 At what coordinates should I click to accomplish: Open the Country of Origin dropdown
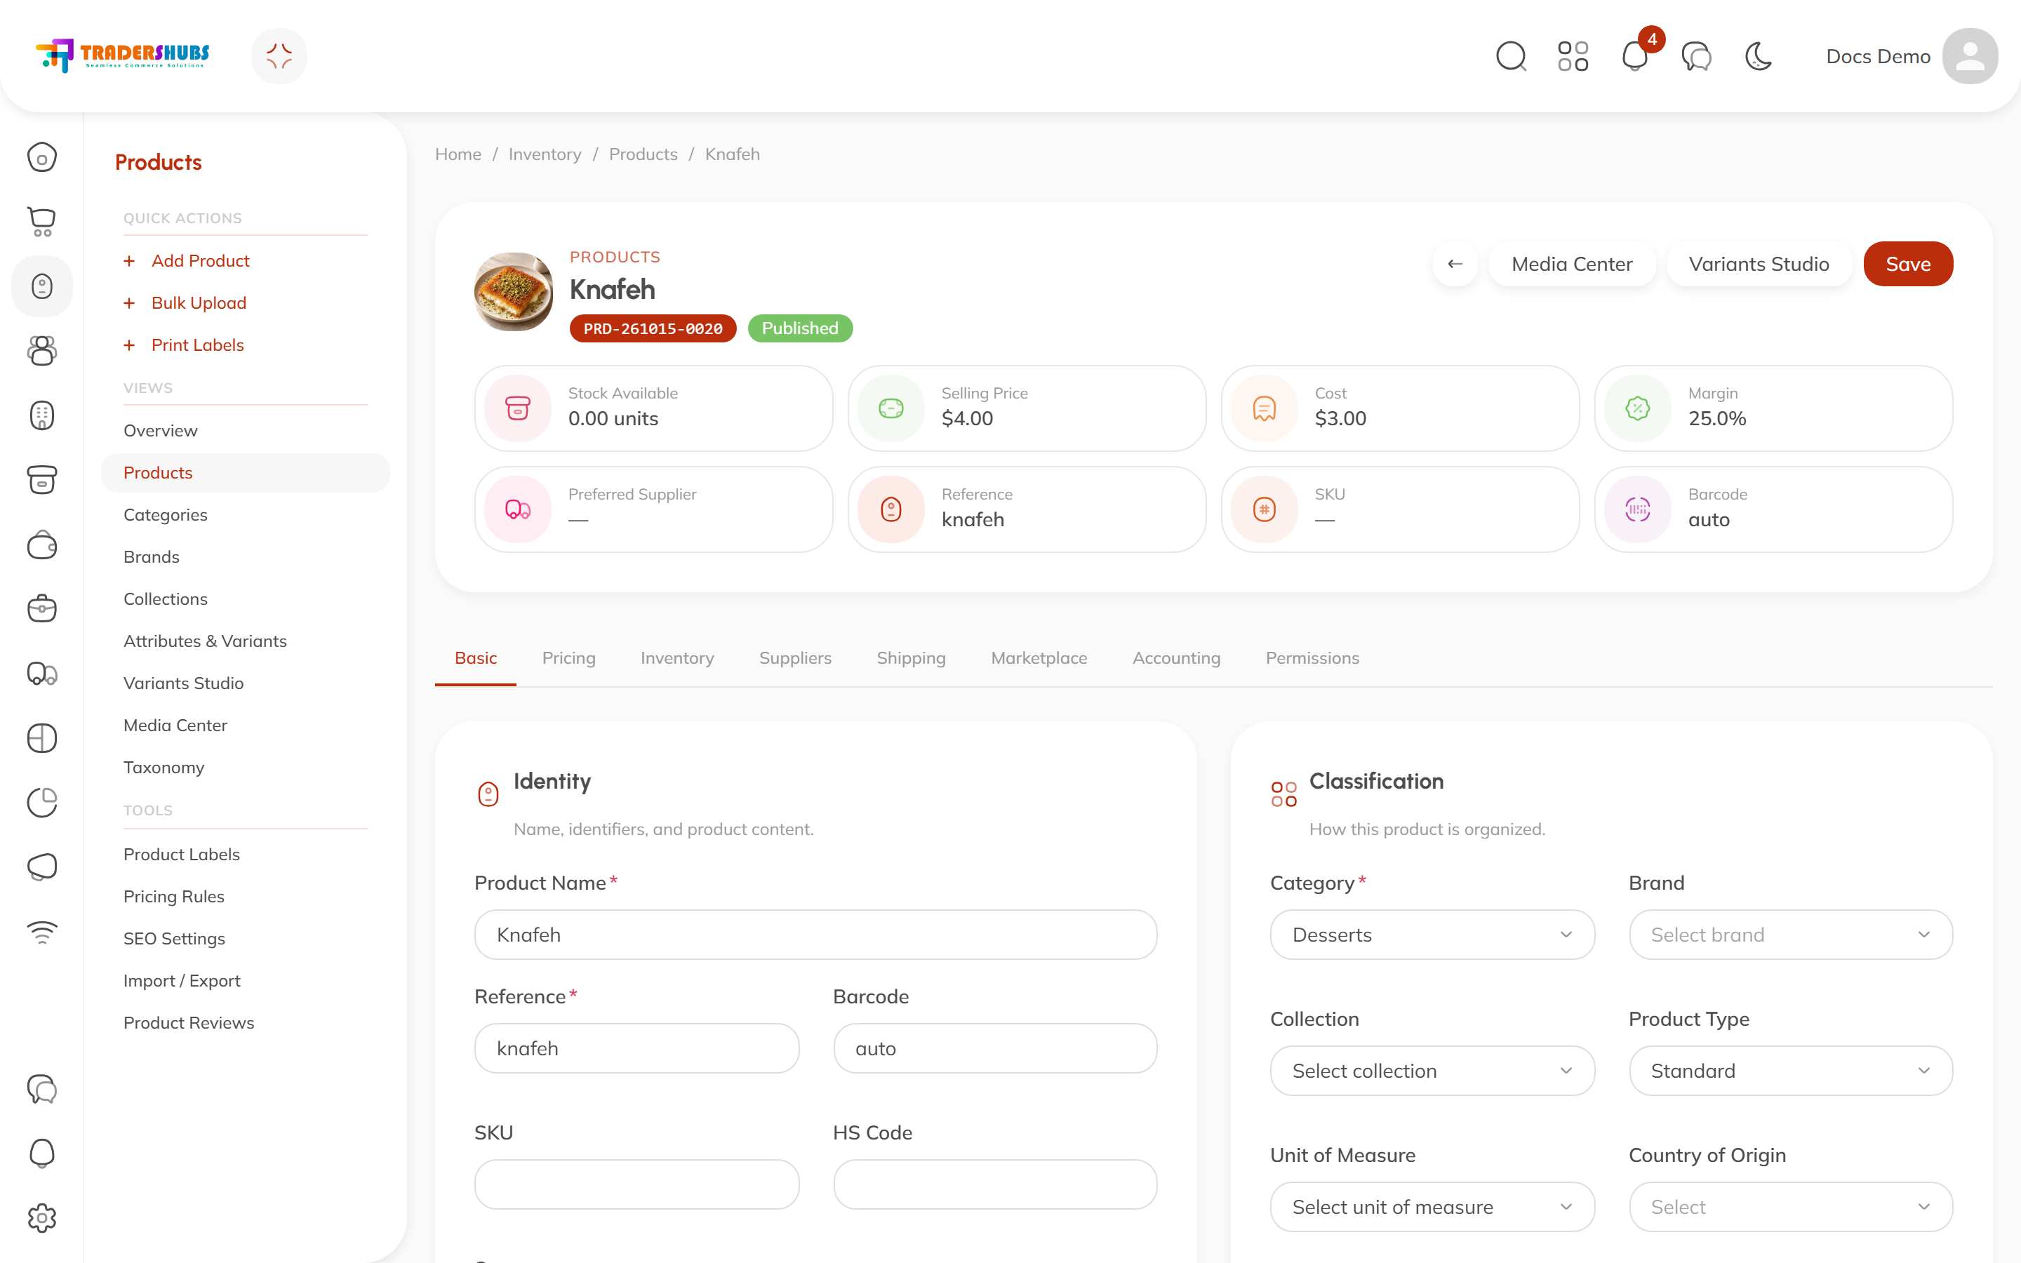pyautogui.click(x=1789, y=1207)
